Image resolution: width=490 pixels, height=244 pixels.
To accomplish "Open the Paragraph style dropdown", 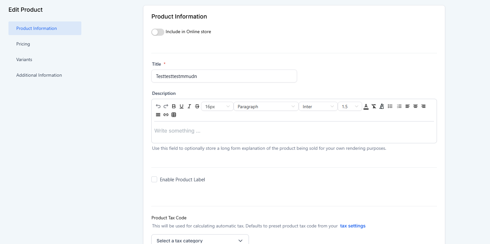I will click(266, 107).
